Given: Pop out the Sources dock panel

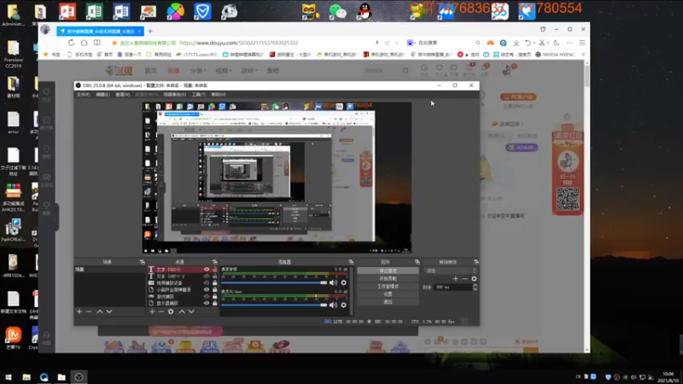Looking at the screenshot, I should coord(215,262).
